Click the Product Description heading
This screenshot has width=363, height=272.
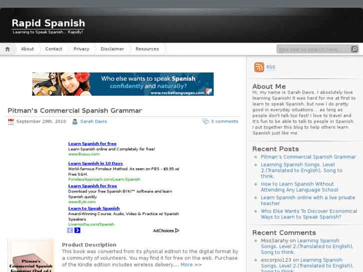[x=89, y=245]
